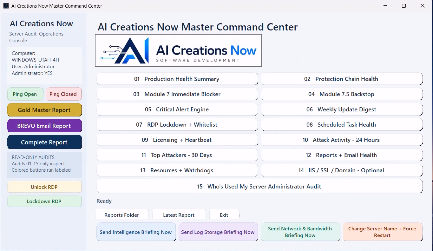Viewport: 433px width, 251px height.
Task: Maximize the Command Center window
Action: tap(404, 6)
